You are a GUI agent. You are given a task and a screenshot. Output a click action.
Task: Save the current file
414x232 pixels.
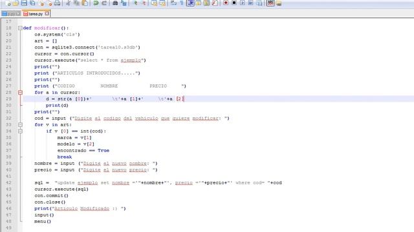pyautogui.click(x=24, y=3)
